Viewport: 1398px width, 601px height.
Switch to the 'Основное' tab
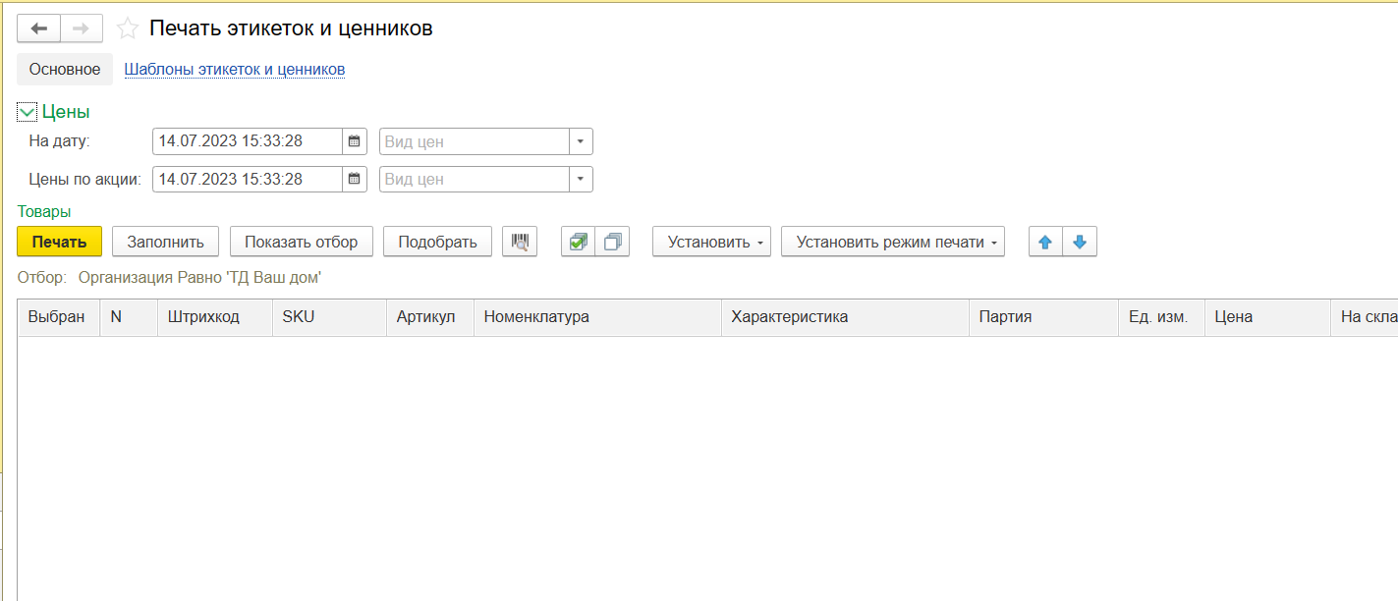(65, 70)
